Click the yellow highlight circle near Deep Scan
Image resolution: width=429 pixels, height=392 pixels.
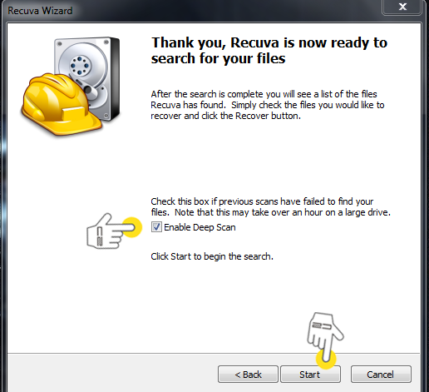(x=132, y=227)
